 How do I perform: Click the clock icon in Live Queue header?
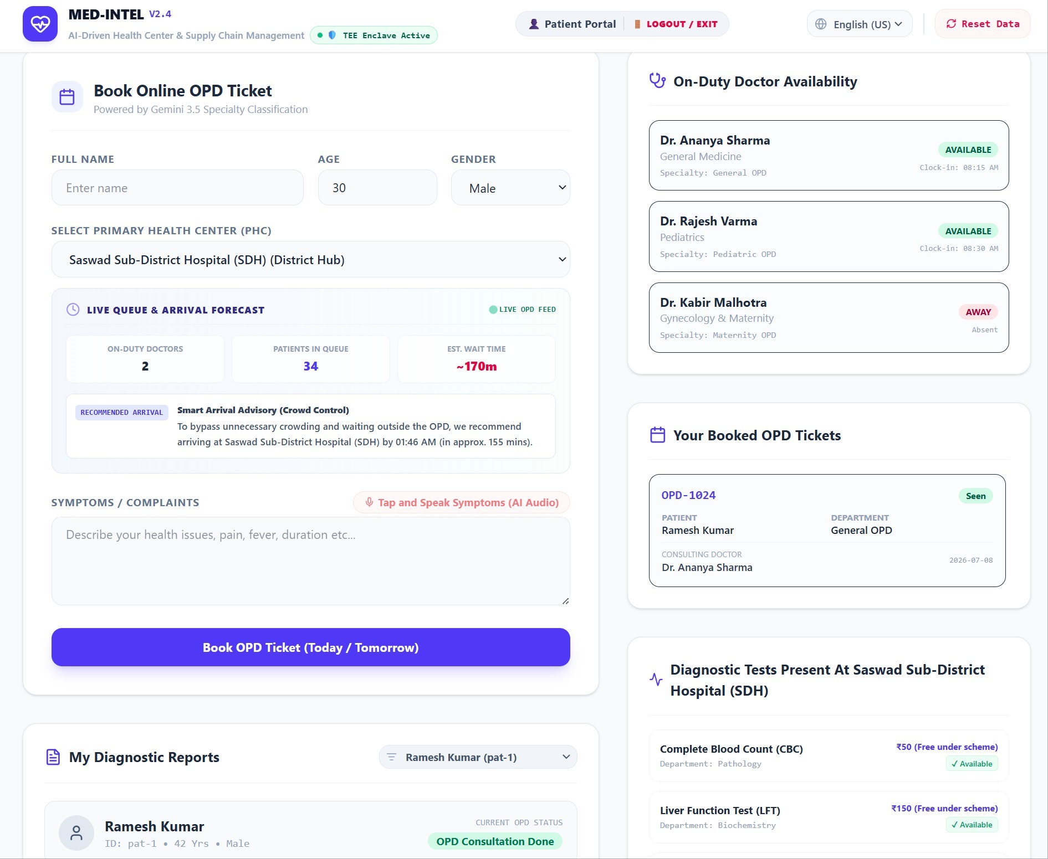click(x=73, y=310)
